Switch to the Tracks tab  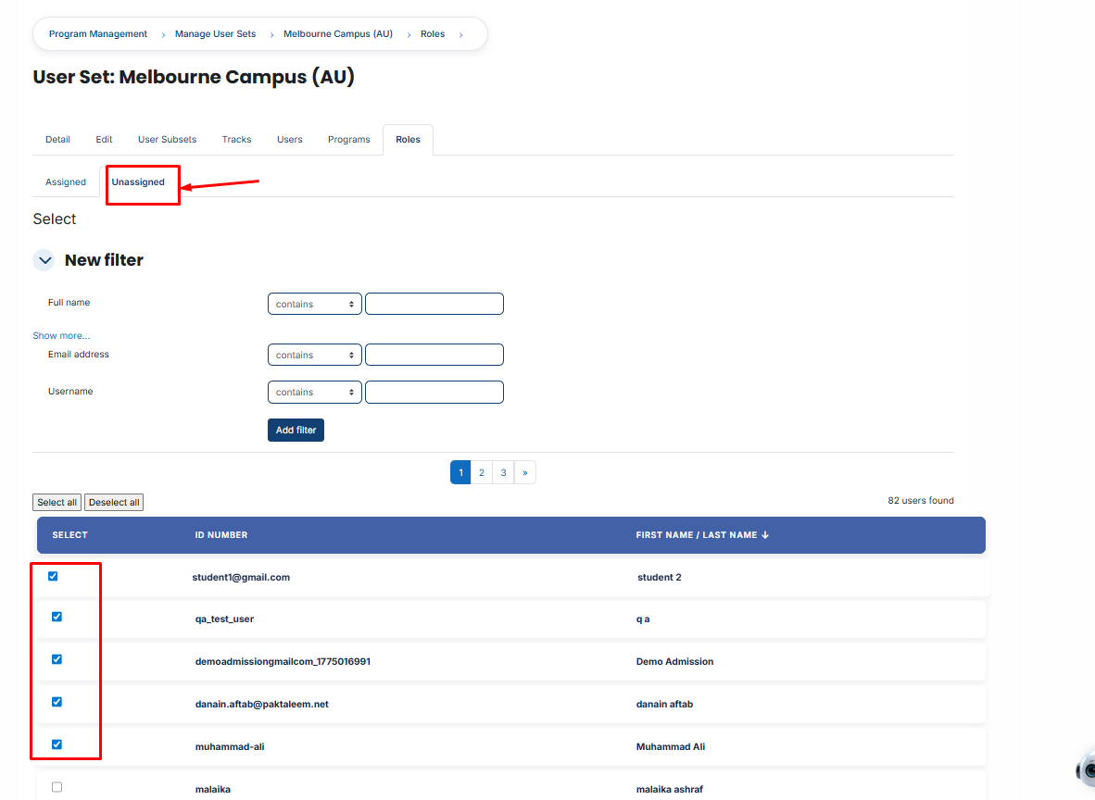(x=237, y=140)
